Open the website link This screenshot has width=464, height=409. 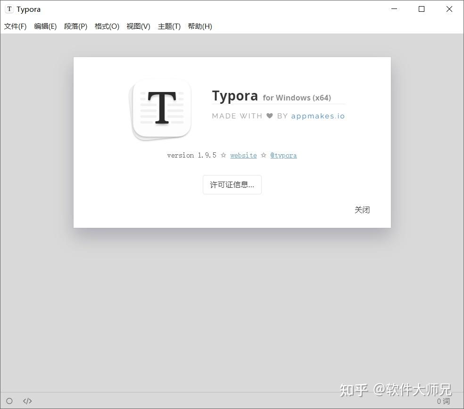(x=243, y=155)
